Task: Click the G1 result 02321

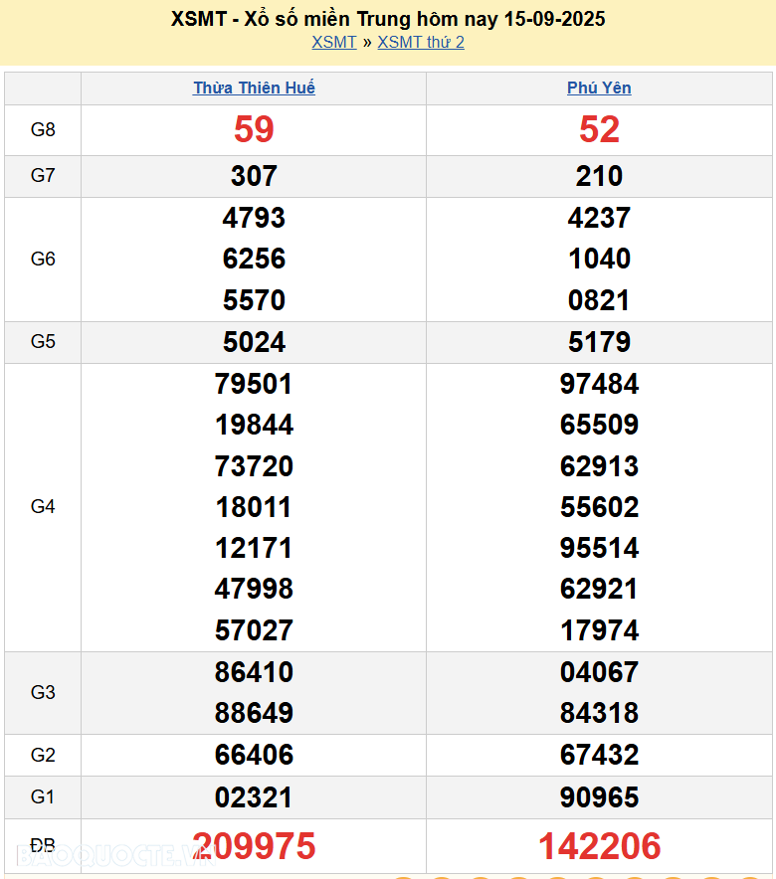Action: click(254, 797)
